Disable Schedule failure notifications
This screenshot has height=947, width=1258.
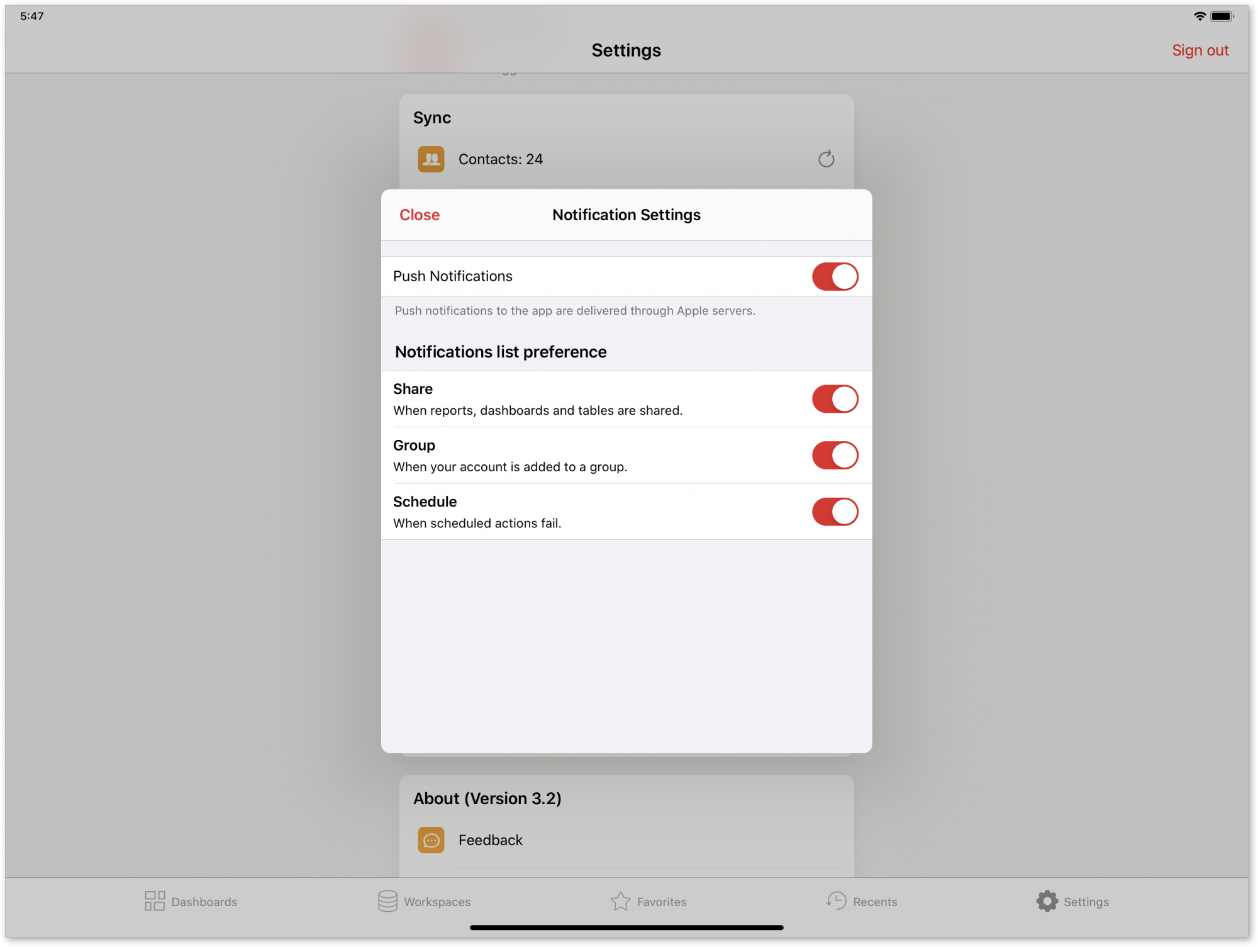point(835,512)
